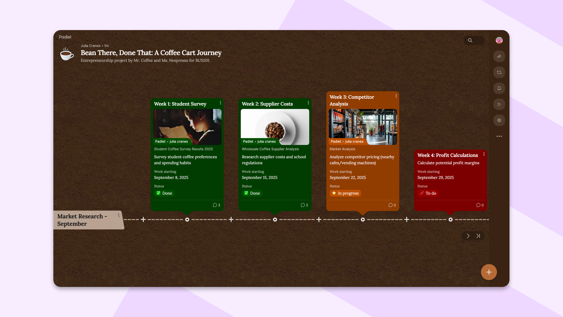Screen dimensions: 563x317
Task: Open the share options in the sidebar
Action: coord(499,56)
